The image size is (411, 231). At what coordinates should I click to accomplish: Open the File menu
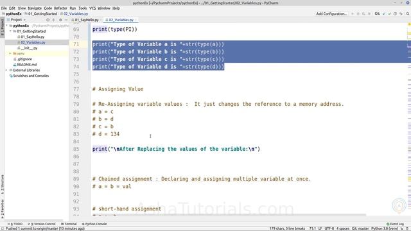click(4, 8)
